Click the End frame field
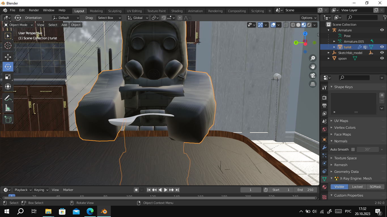The width and height of the screenshot is (387, 217). (x=305, y=190)
